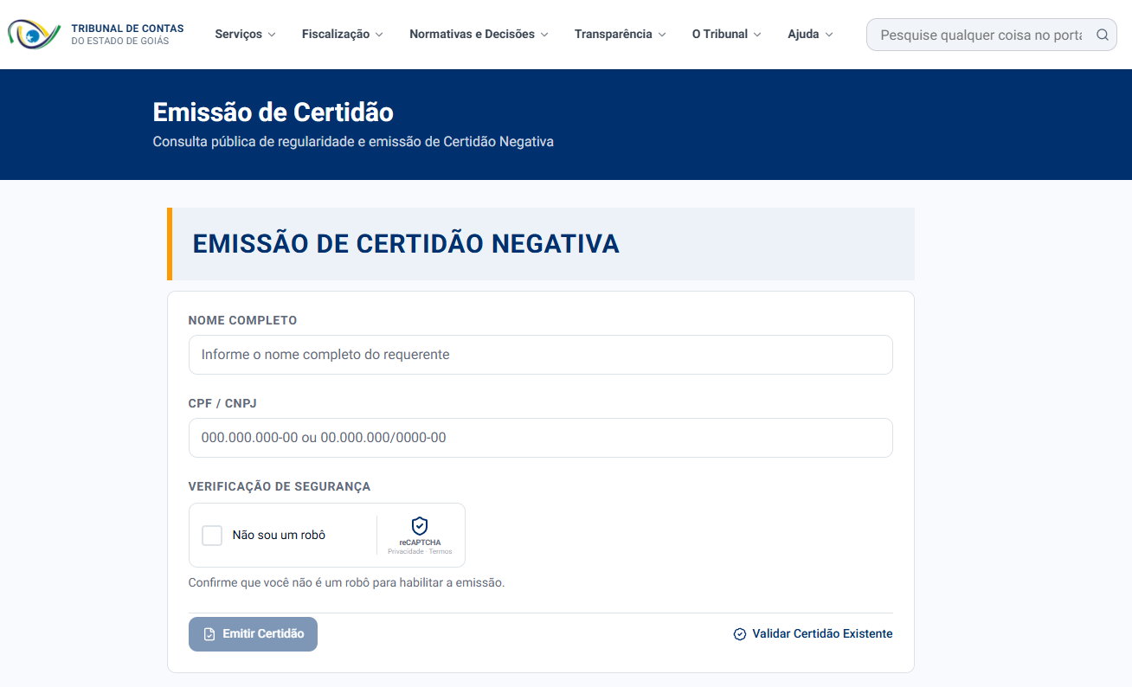Click the search magnifier icon

[1102, 35]
